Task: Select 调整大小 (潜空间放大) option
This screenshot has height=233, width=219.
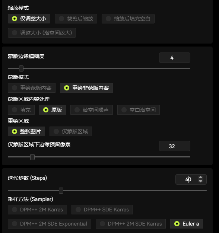Action: [x=42, y=33]
